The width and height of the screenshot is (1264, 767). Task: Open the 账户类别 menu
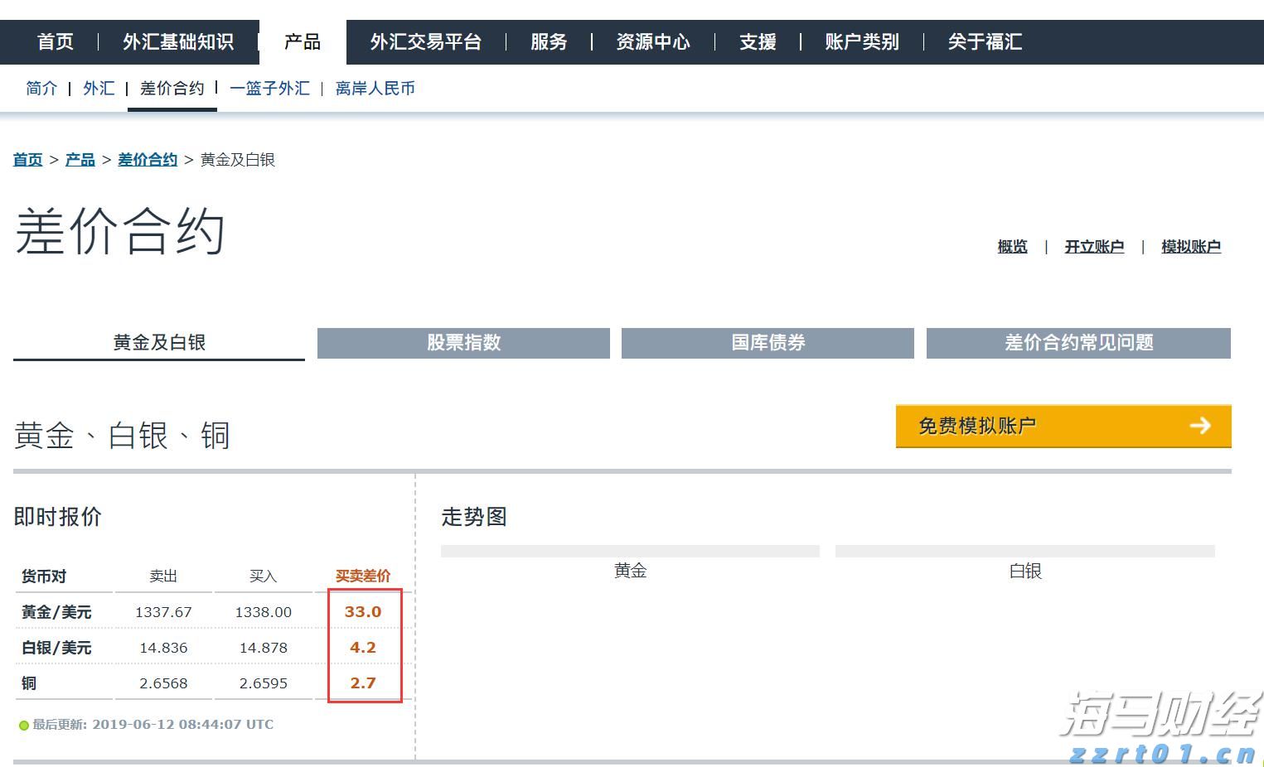(862, 41)
